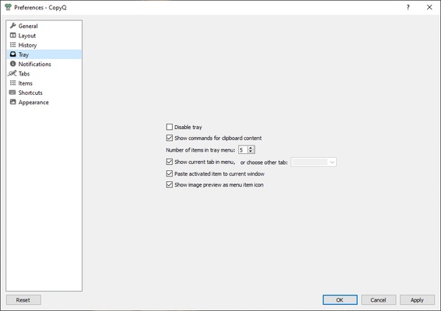Viewport: 441px width, 311px height.
Task: Click the Reset button
Action: tap(23, 300)
